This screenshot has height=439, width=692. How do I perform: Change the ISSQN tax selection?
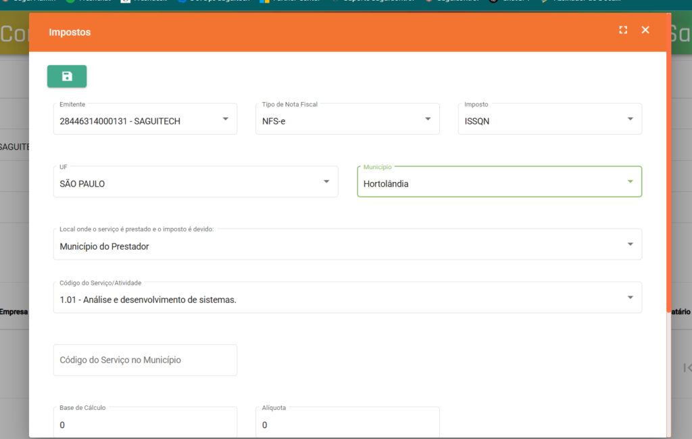click(x=541, y=121)
